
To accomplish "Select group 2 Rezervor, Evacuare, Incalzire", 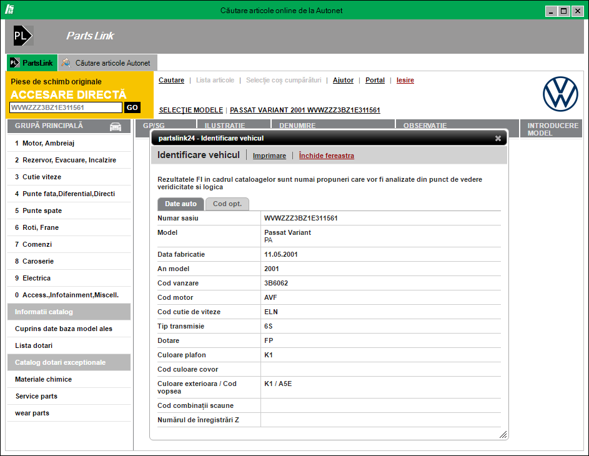I will click(x=69, y=160).
